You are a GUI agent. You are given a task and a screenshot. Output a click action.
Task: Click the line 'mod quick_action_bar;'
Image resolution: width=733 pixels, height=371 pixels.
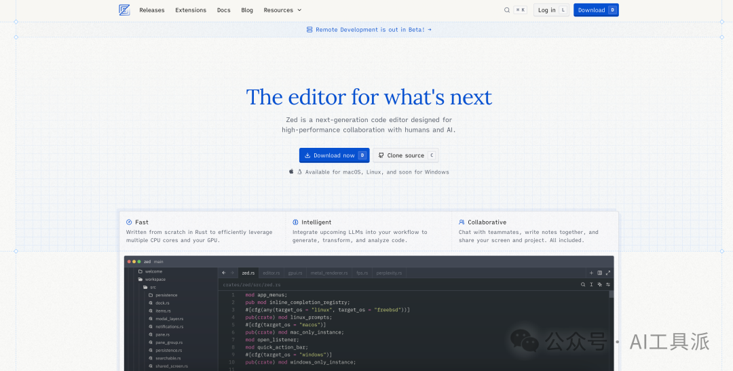click(x=276, y=347)
